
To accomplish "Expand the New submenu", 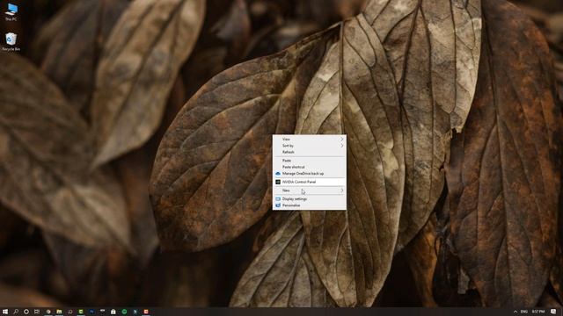I will [310, 190].
